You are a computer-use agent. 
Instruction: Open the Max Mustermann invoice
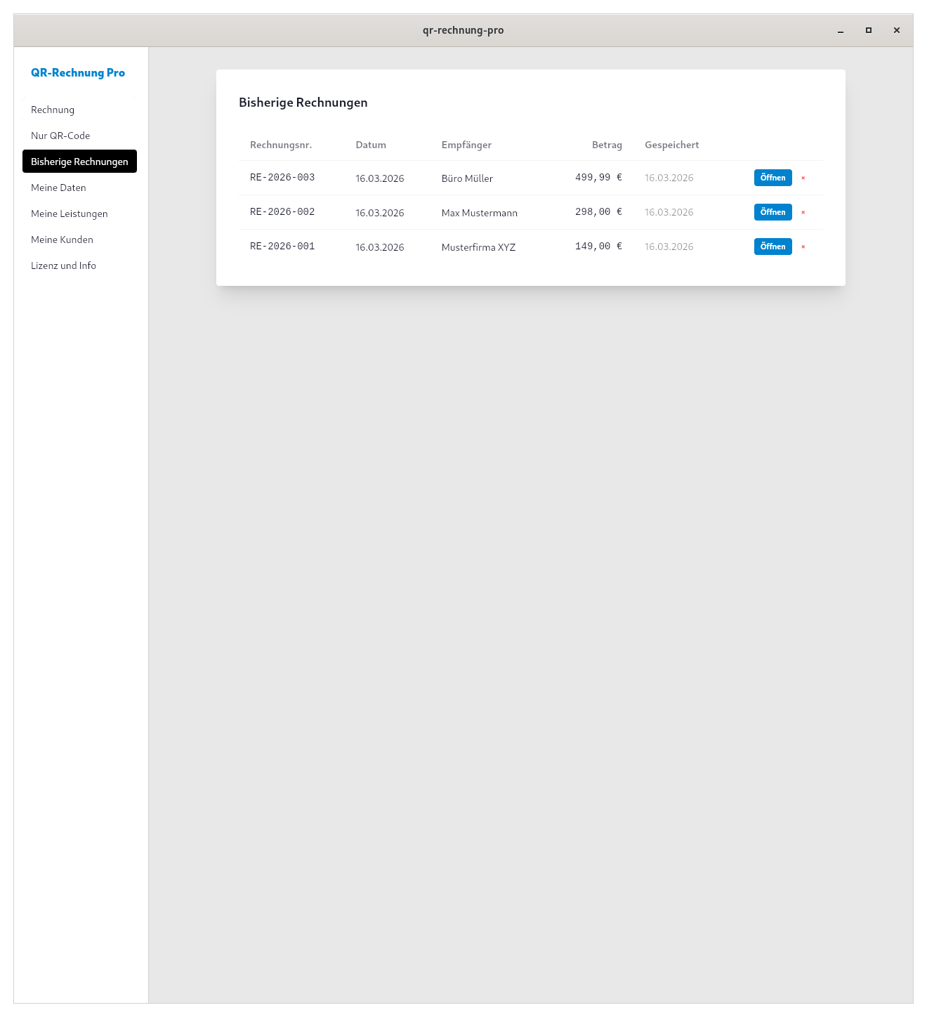tap(772, 212)
